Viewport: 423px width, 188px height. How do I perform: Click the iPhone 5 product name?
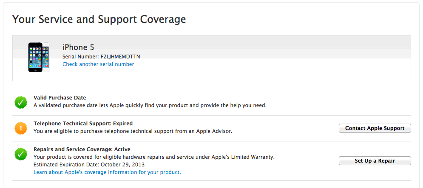pyautogui.click(x=79, y=47)
